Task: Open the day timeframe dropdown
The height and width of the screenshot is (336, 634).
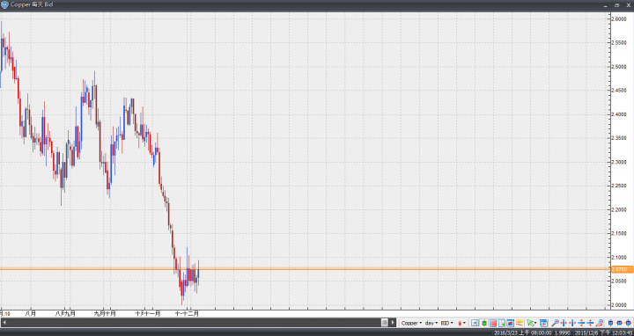Action: (431, 323)
